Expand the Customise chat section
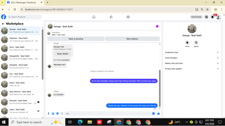Image resolution: width=225 pixels, height=126 pixels. (x=192, y=52)
